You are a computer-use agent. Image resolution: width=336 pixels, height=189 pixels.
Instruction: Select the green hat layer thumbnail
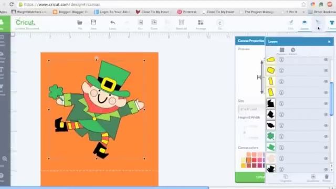coord(271,148)
